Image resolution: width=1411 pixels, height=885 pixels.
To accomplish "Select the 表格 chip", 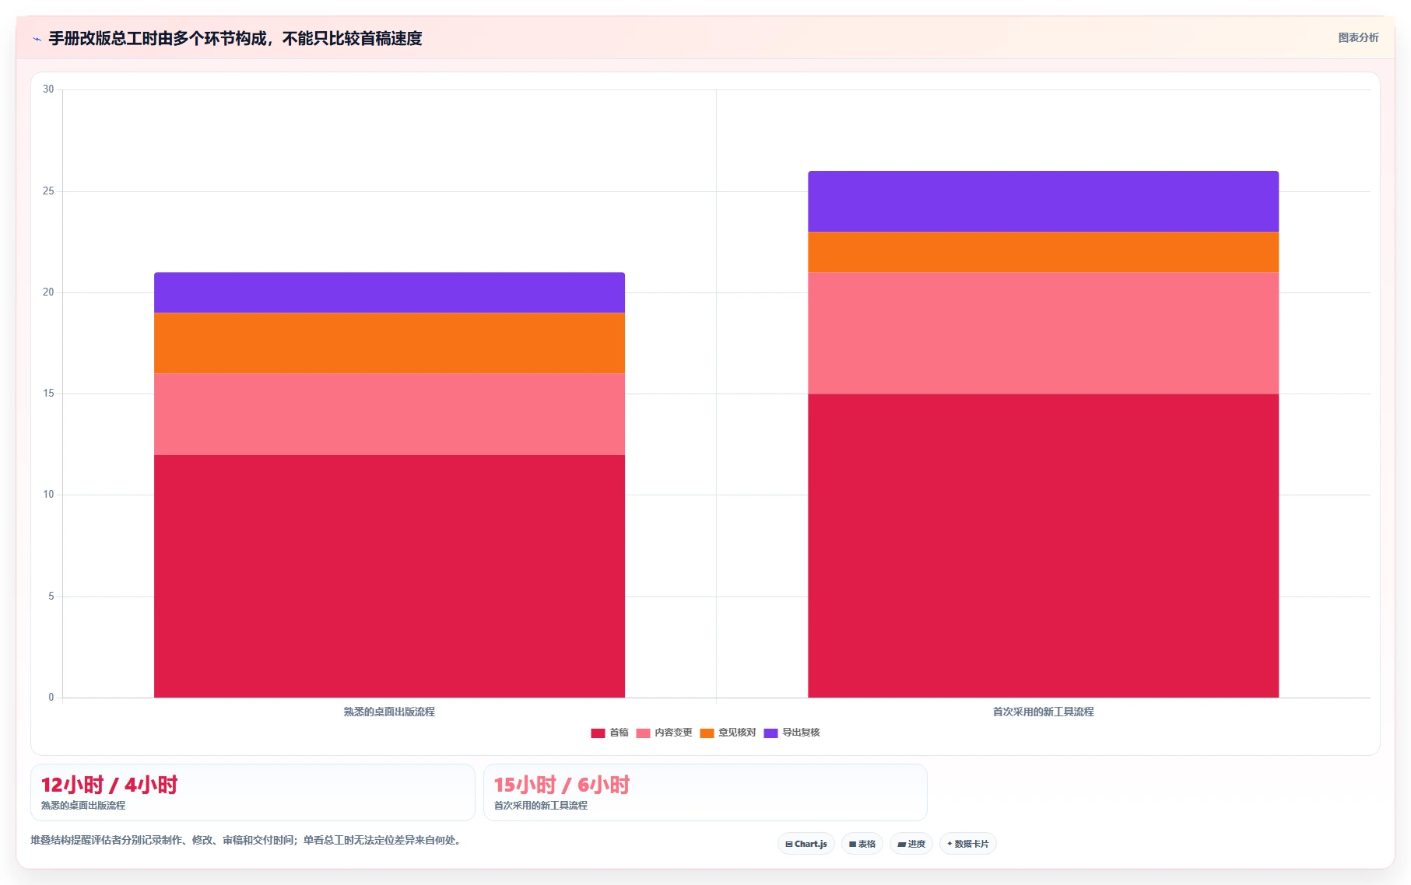I will [x=862, y=844].
